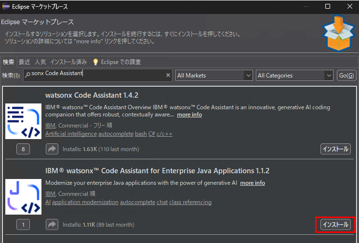
Task: Share the watsonx Code Assistant 1.4.2 entry
Action: click(x=52, y=149)
